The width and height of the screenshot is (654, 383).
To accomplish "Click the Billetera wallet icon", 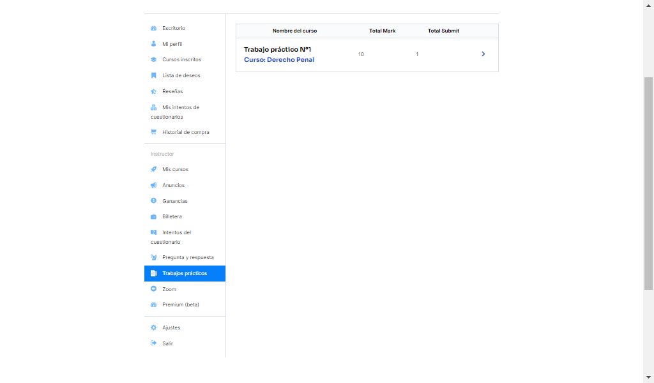I will [x=153, y=216].
